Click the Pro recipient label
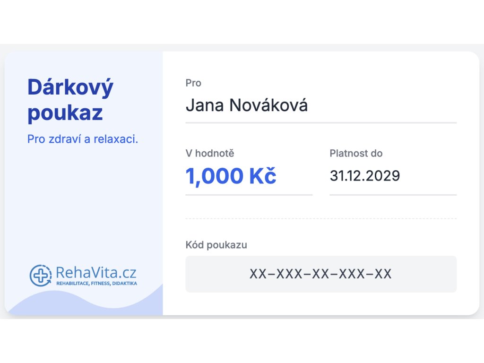 (x=193, y=83)
